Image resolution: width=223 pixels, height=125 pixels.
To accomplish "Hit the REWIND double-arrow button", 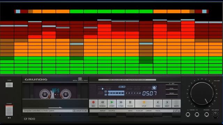I will click(102, 103).
